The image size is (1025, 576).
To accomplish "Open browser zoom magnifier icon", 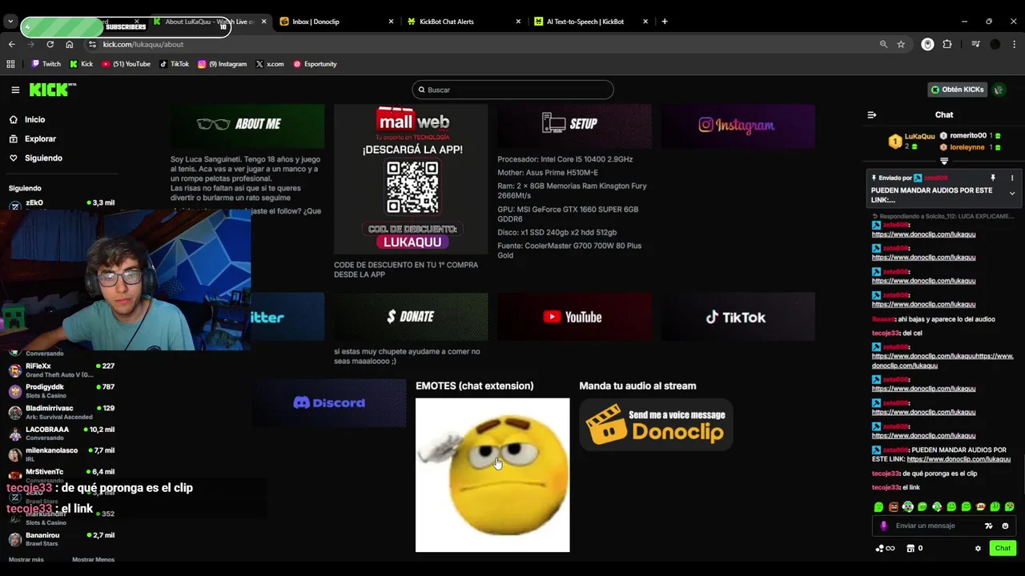I will pyautogui.click(x=883, y=44).
